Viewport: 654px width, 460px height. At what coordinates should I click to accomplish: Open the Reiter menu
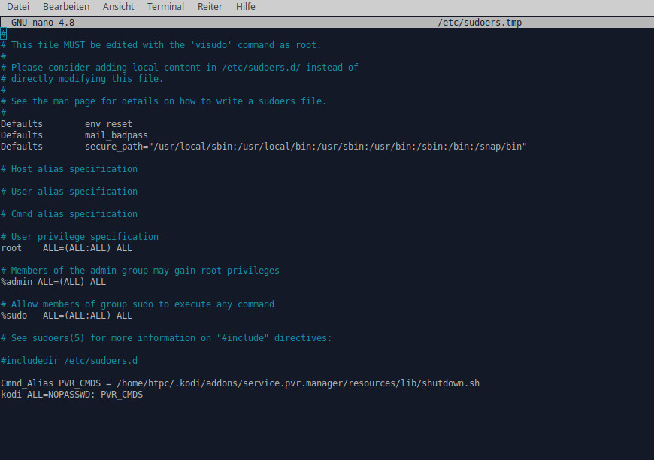[210, 6]
